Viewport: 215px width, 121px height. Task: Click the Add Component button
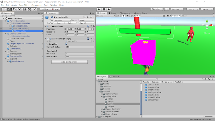point(70,62)
